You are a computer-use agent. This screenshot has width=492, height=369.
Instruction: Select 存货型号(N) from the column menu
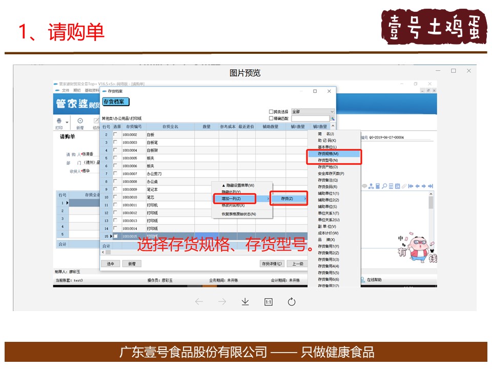[334, 160]
